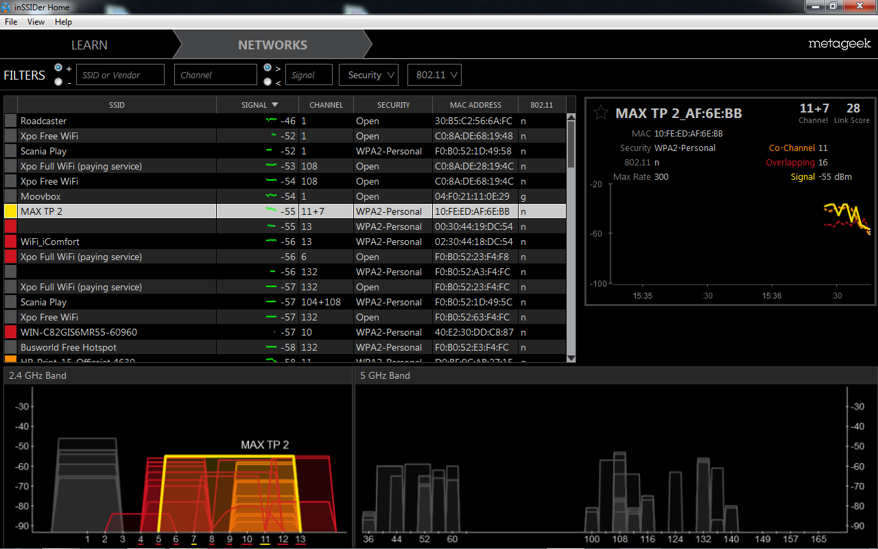Choose the less-than signal radio button
878x549 pixels.
click(x=268, y=82)
